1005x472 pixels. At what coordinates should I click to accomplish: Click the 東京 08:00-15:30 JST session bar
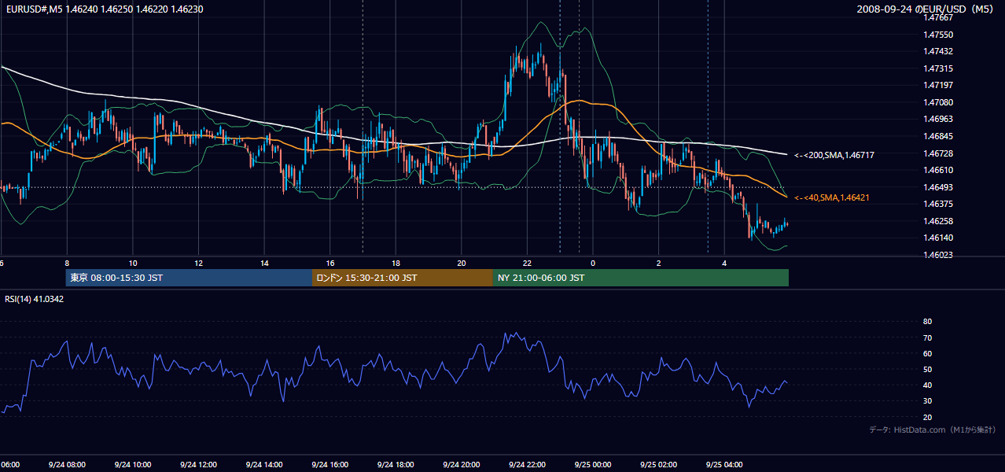tap(189, 278)
